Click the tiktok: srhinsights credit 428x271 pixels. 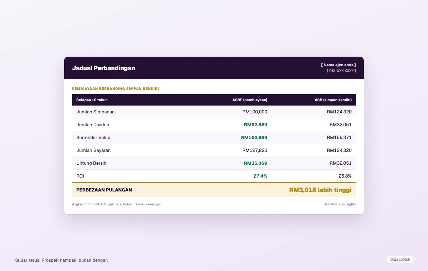point(340,204)
